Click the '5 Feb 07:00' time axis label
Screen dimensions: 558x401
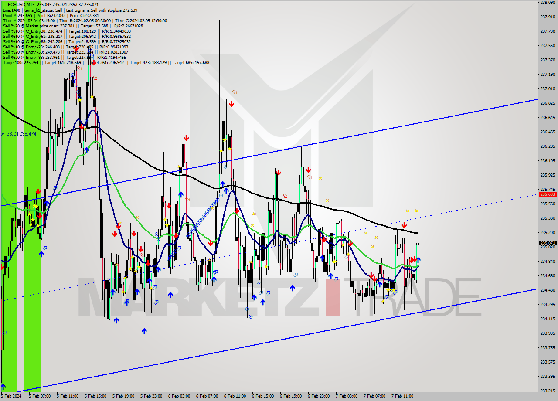pos(40,396)
